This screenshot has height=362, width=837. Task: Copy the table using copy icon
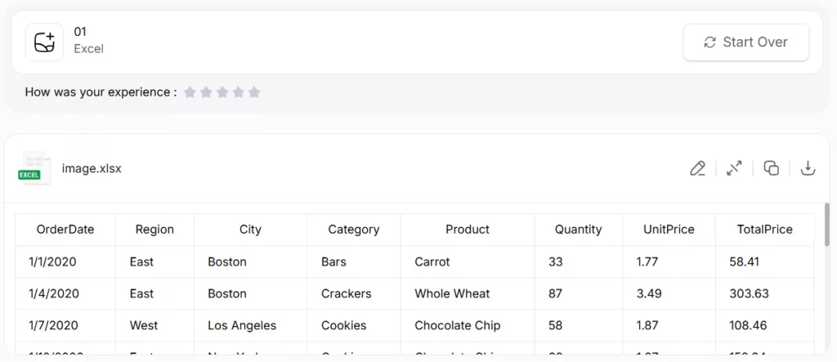771,168
